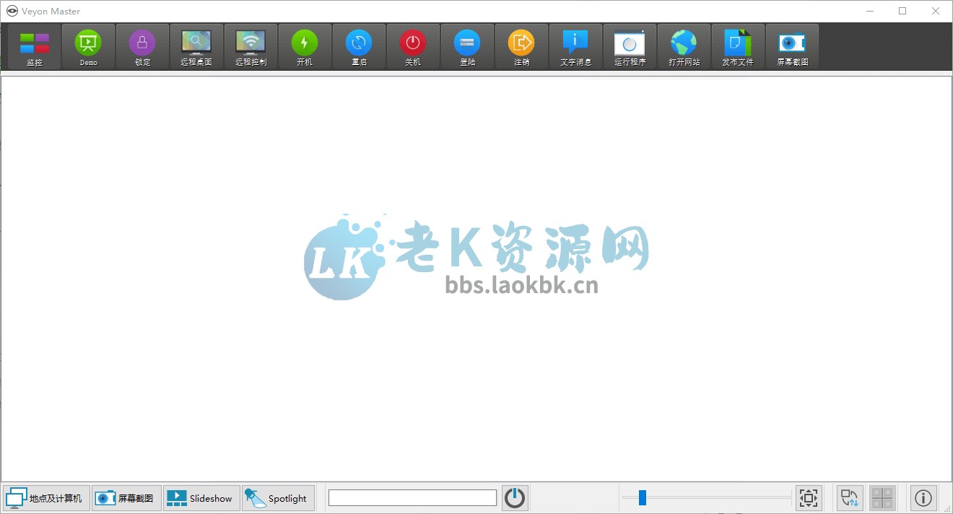The height and width of the screenshot is (514, 953).
Task: Click the Veyon eye logo in title bar
Action: [12, 11]
